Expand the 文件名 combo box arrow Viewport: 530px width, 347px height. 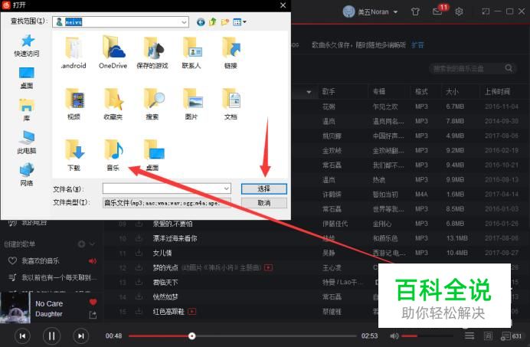coord(227,188)
